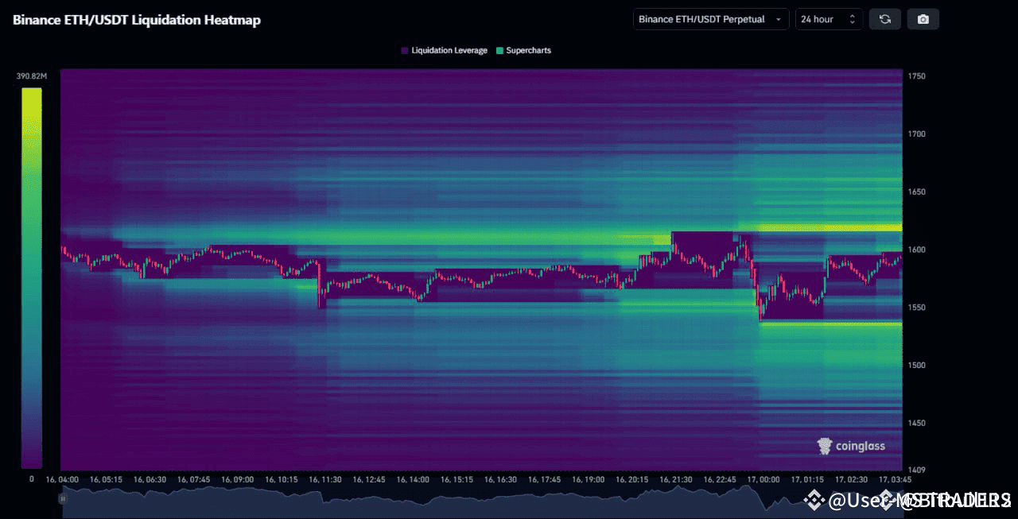The width and height of the screenshot is (1018, 519).
Task: Click the 1700 price axis label
Action: (x=917, y=134)
